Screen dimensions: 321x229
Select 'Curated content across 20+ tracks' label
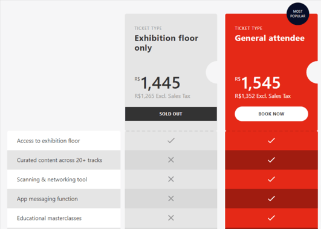click(x=59, y=160)
